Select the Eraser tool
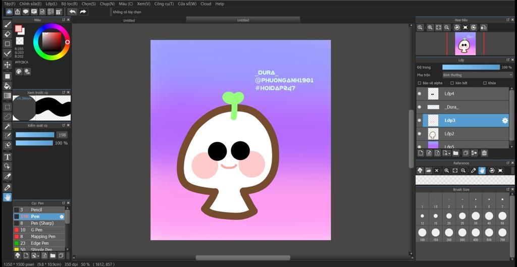 tap(7, 34)
